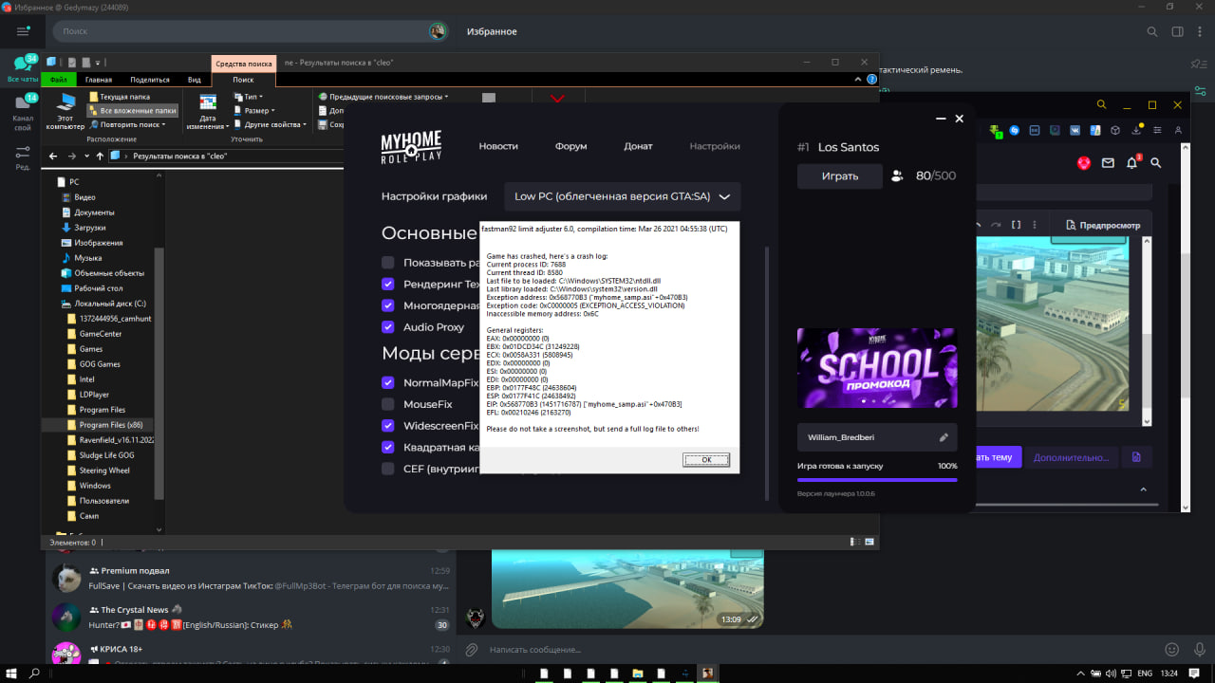
Task: Go back in File Explorer
Action: pos(52,155)
